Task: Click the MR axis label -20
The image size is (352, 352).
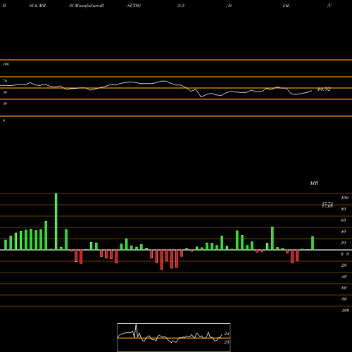Action: (x=344, y=265)
